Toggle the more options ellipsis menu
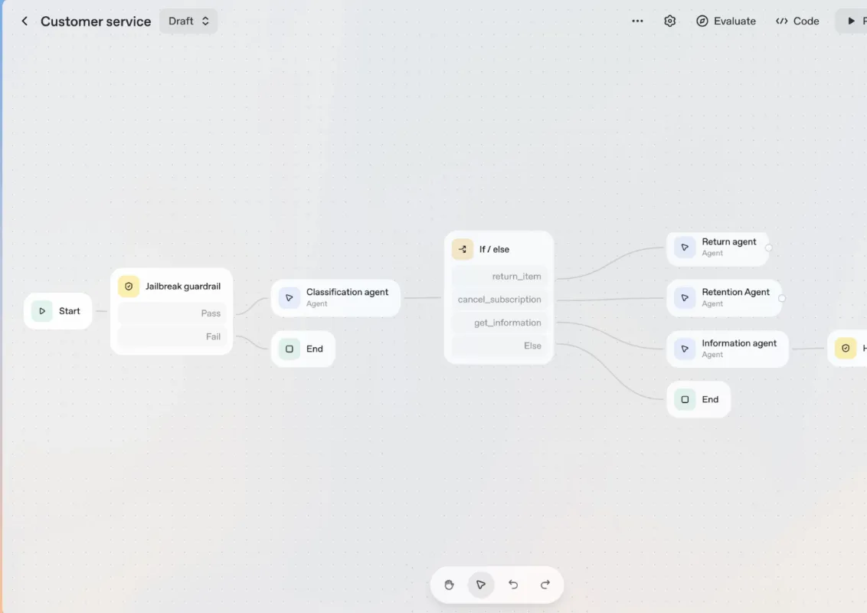This screenshot has height=613, width=867. pos(637,21)
